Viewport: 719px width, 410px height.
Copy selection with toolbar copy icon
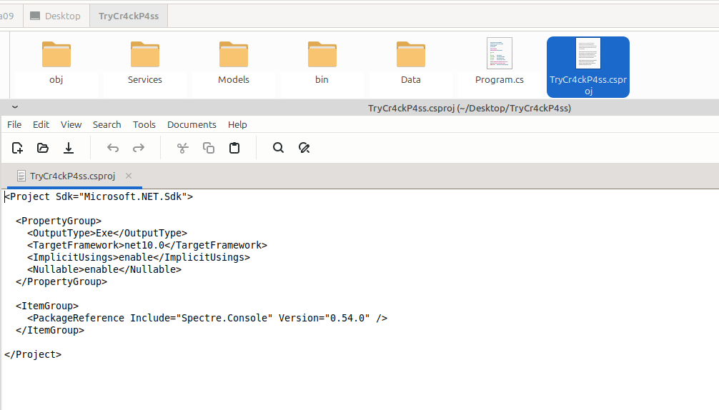tap(209, 148)
